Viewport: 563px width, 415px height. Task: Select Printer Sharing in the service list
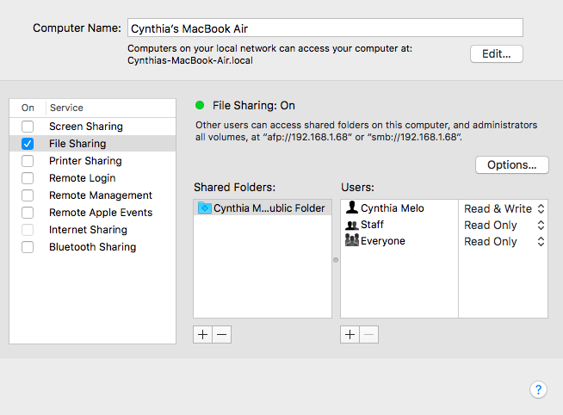point(85,161)
